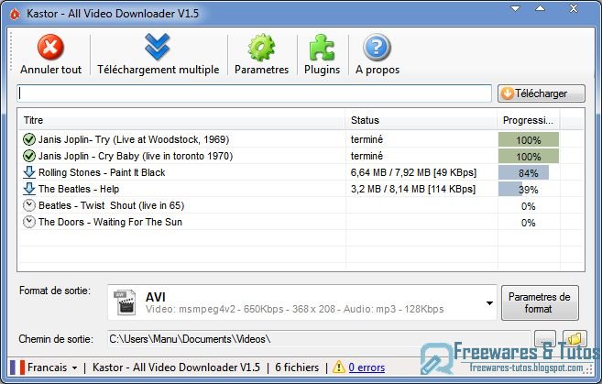Click clock icon for The Doors row
Screen dimensions: 602x384
tap(28, 222)
